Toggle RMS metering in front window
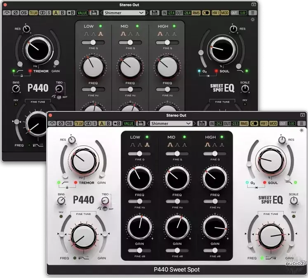308x278 pixels. click(244, 124)
